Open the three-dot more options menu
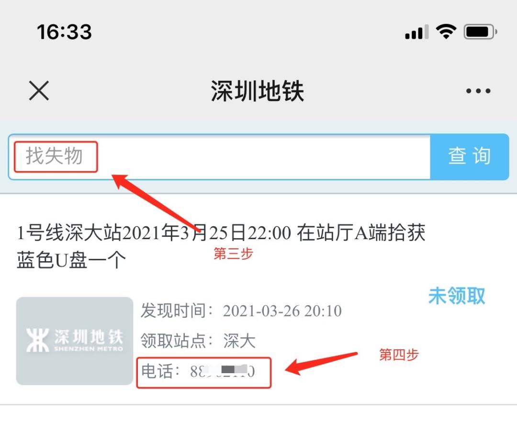This screenshot has width=517, height=431. [478, 91]
